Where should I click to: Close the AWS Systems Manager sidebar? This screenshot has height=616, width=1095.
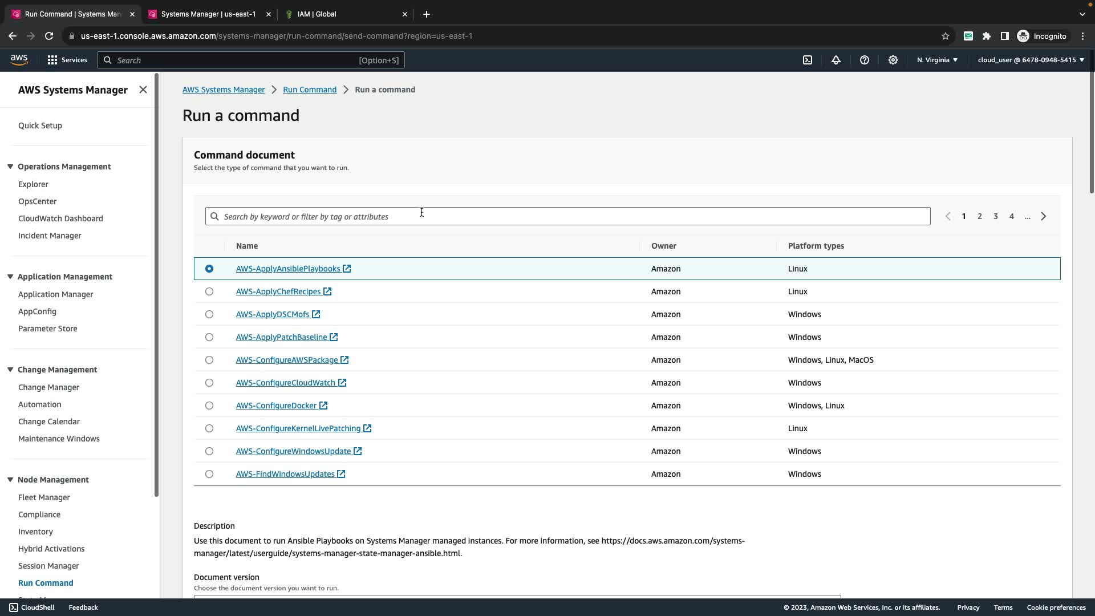pos(143,90)
